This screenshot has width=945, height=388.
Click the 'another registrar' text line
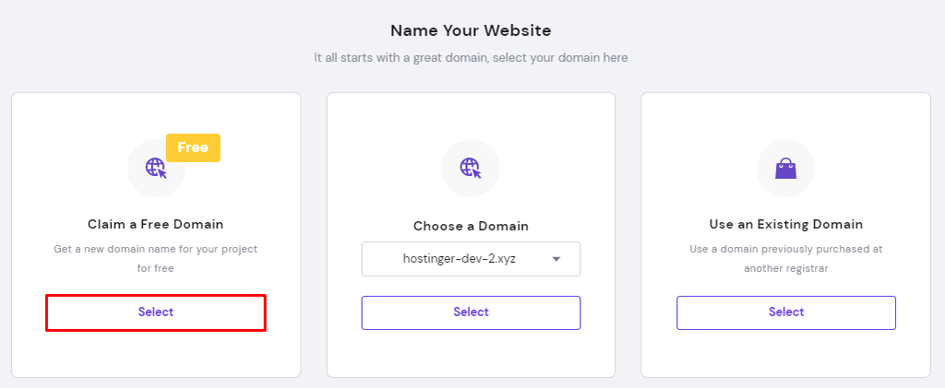point(786,268)
